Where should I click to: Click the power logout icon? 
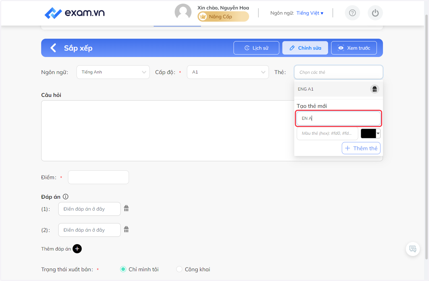(375, 13)
